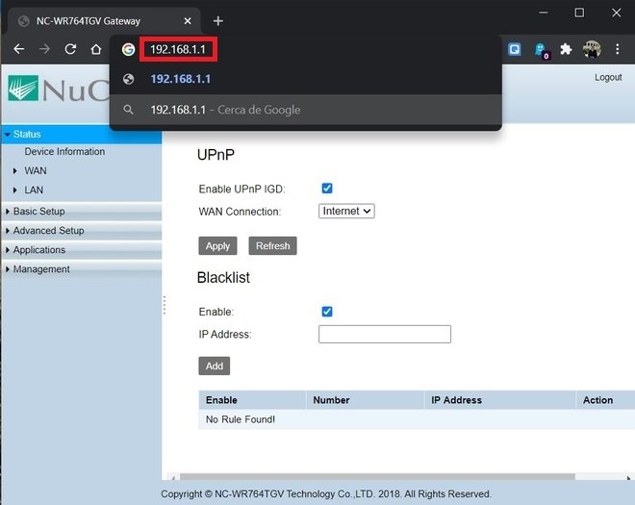
Task: Click the sidebar splitter dotted handle
Action: coord(164,305)
